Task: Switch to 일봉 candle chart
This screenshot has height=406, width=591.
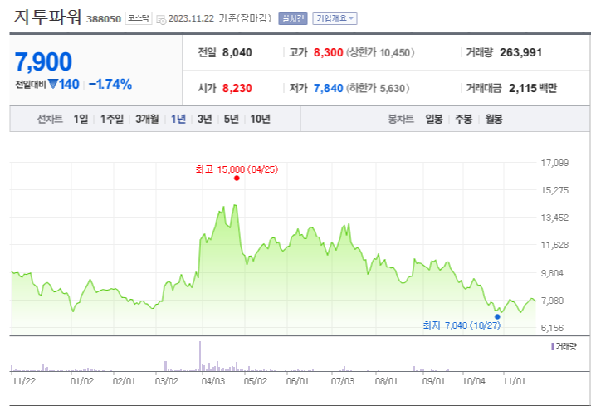Action: point(434,119)
